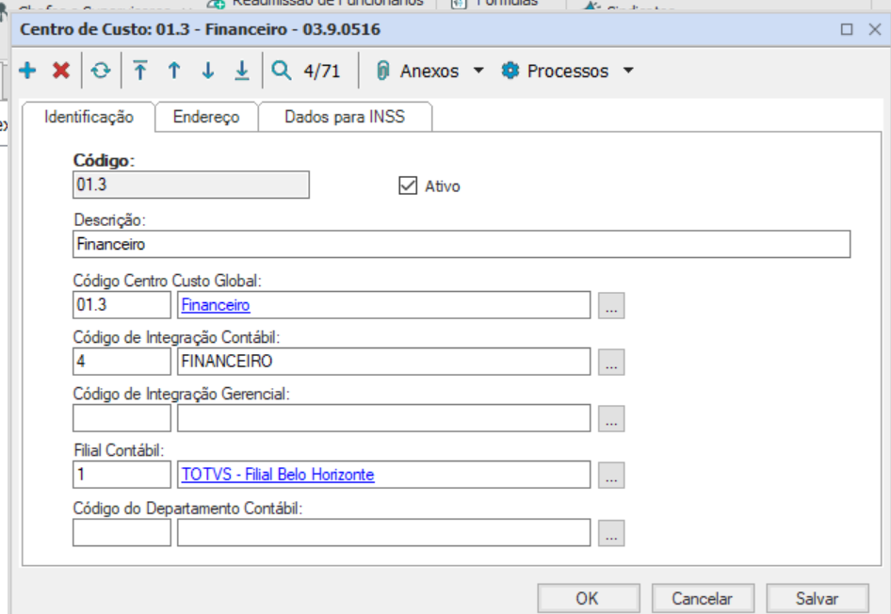Browse Código Centro Custo Global lookup button
This screenshot has width=891, height=614.
(x=611, y=305)
